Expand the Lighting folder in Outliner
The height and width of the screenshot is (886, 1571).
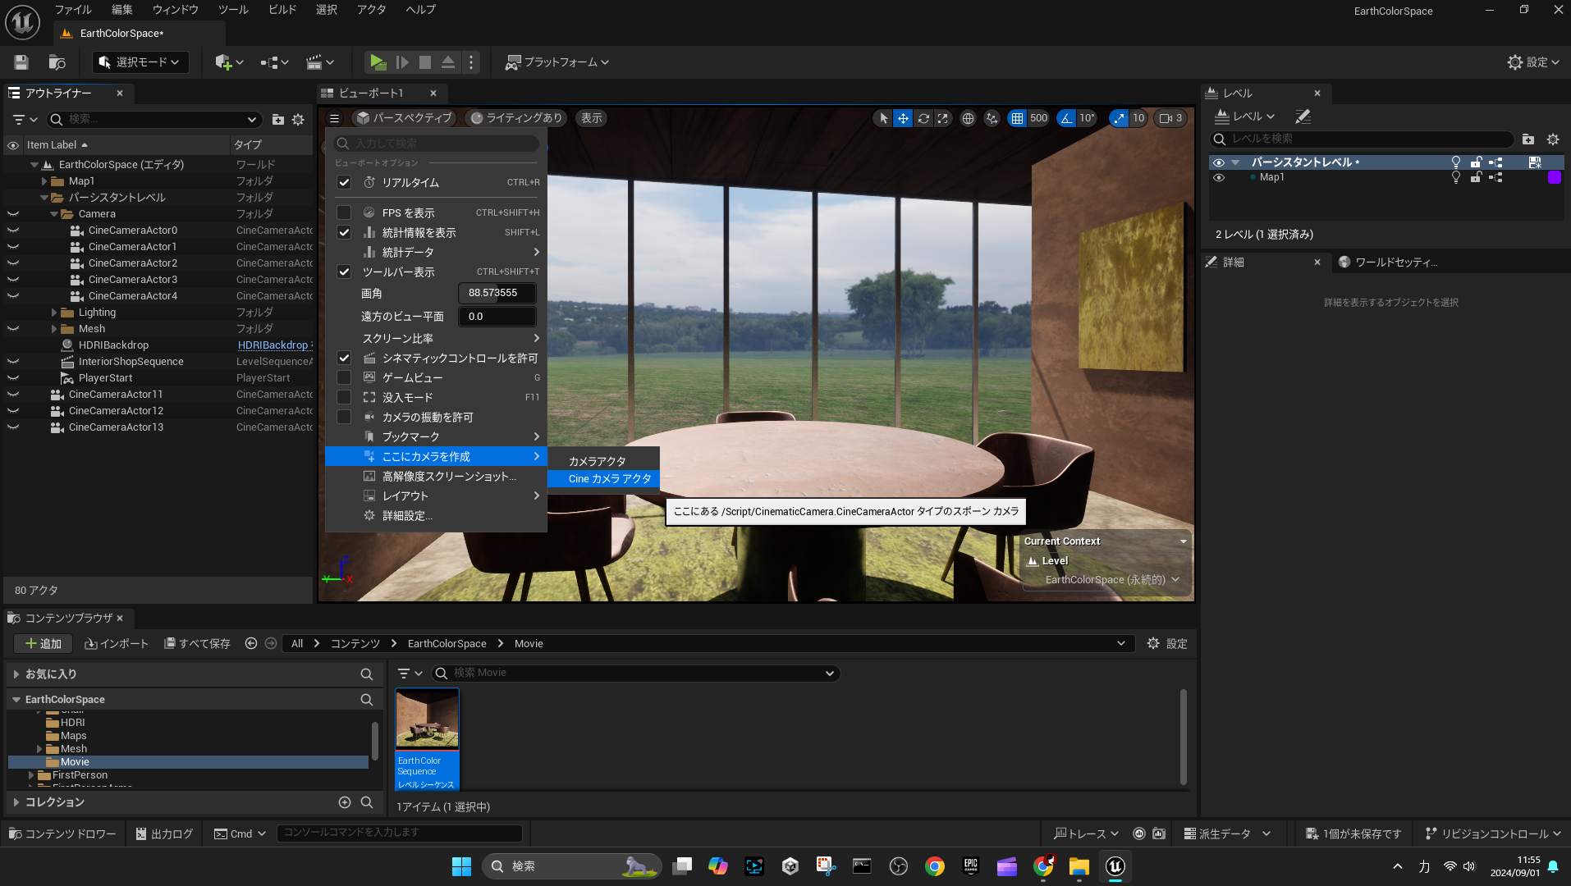coord(54,313)
